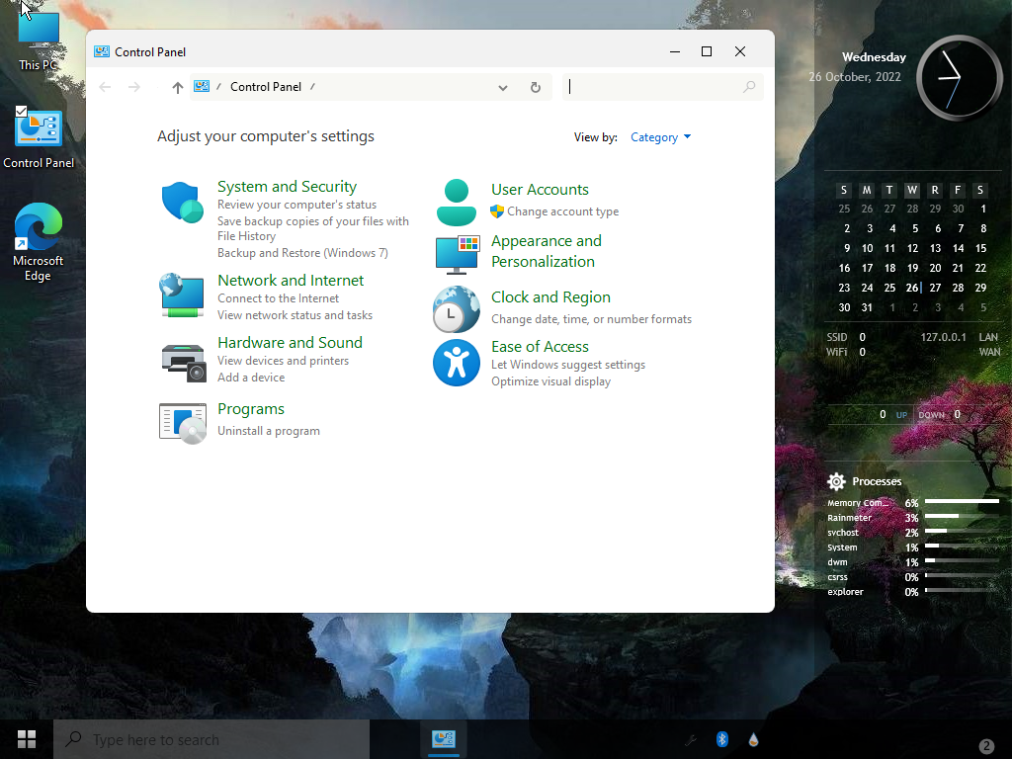
Task: Click the Bluetooth icon in system tray
Action: [x=722, y=739]
